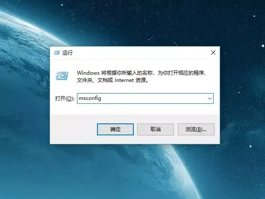Expand the 打开 command history dropdown arrow

point(210,98)
